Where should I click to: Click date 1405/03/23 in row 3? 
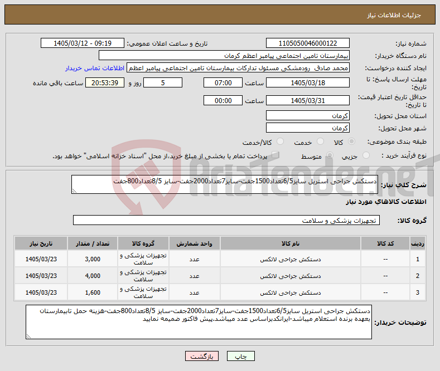pos(41,292)
